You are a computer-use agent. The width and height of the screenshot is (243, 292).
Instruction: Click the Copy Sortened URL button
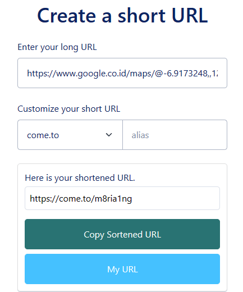122,234
